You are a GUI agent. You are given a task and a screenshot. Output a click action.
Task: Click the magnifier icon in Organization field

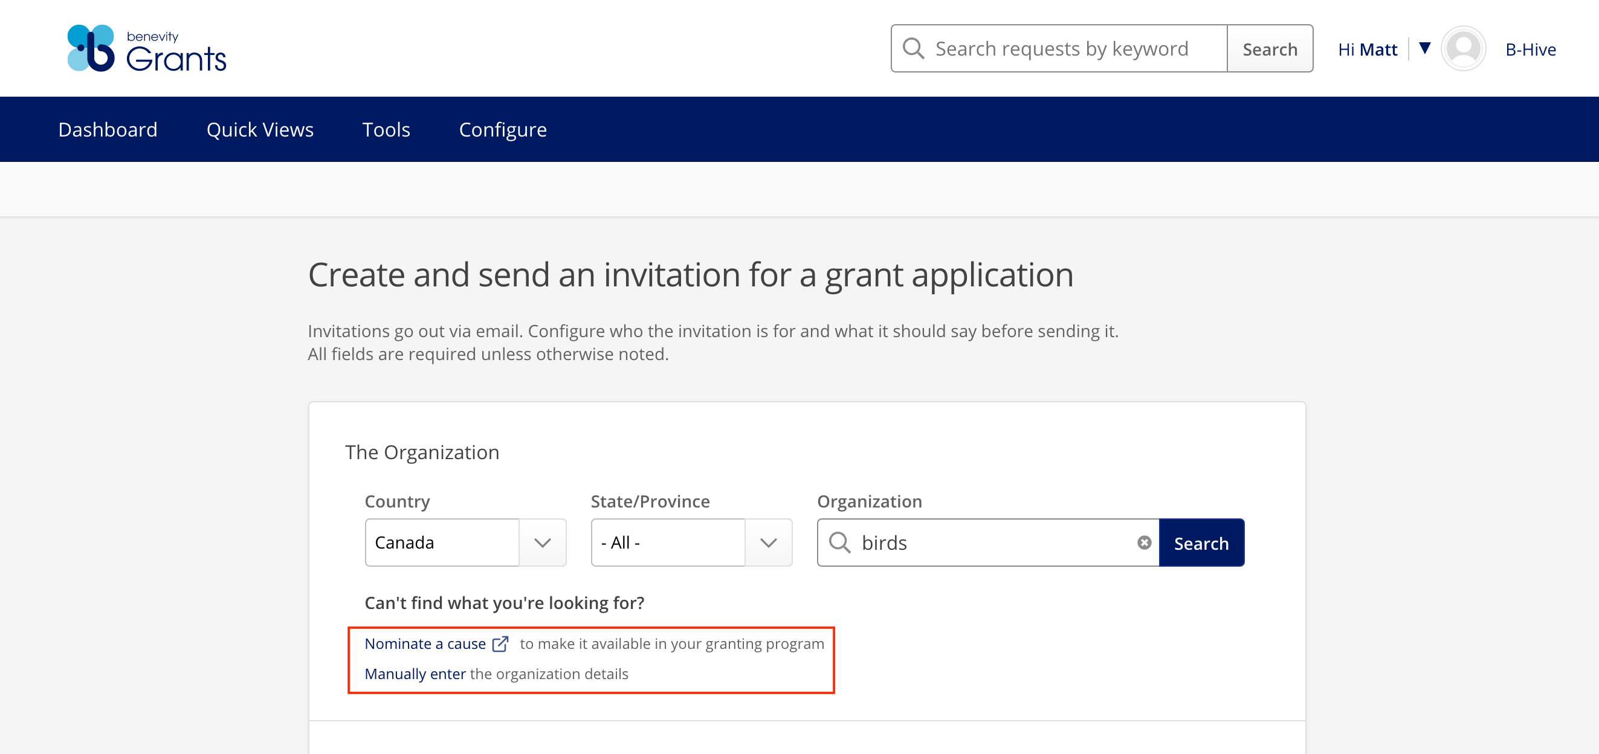point(839,543)
